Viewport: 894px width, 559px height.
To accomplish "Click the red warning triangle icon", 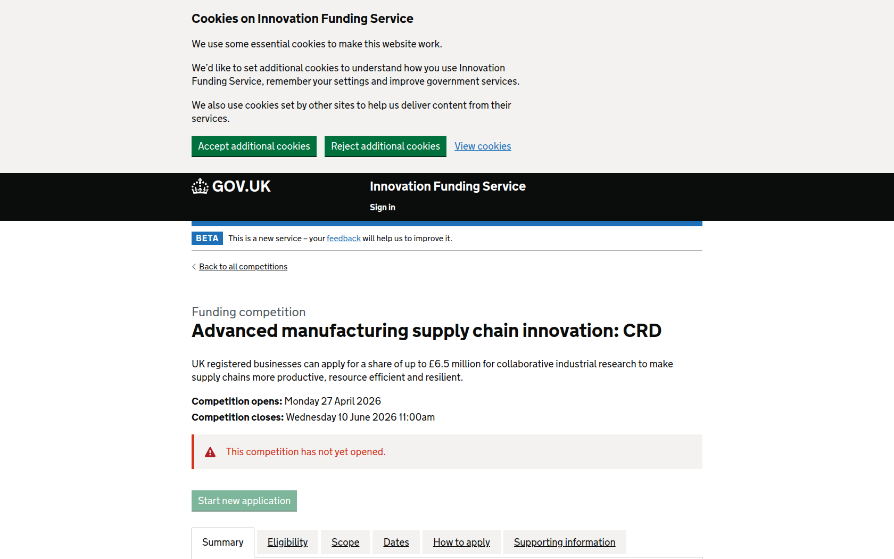I will click(x=210, y=452).
